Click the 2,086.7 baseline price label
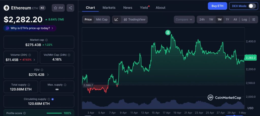 [88, 85]
